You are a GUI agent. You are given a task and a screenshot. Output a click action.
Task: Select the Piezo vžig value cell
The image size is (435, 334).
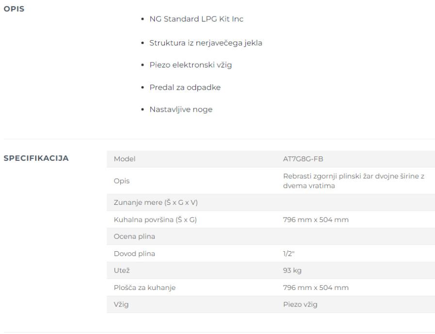300,304
